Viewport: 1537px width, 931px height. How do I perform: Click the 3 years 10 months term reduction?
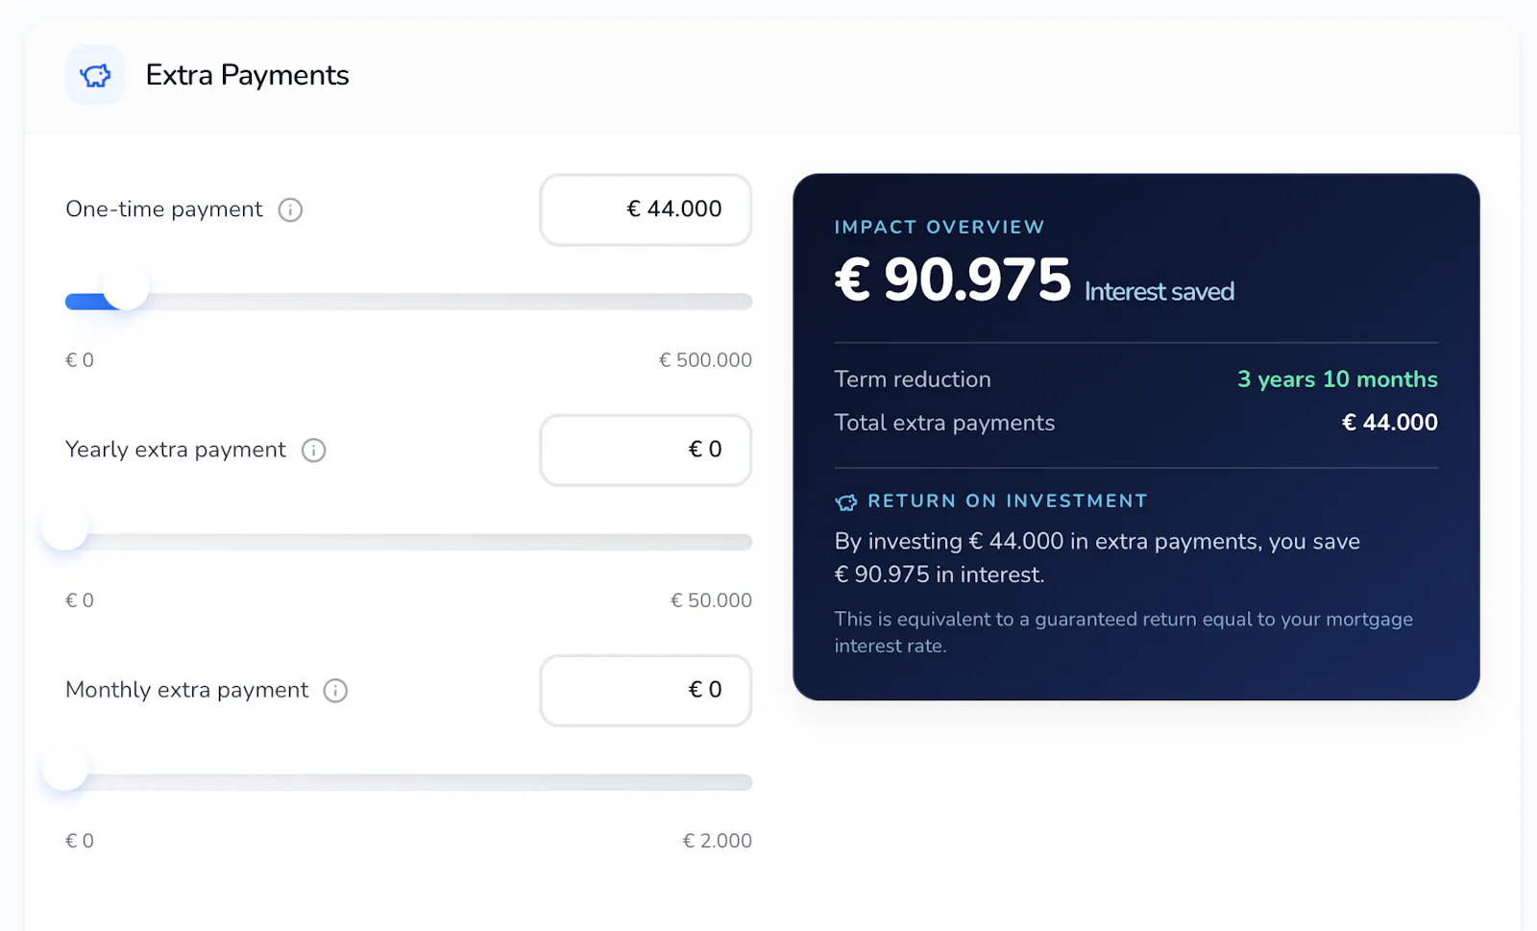tap(1337, 380)
